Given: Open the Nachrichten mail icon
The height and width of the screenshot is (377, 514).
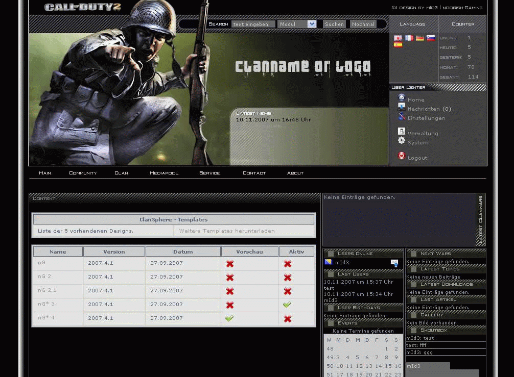Looking at the screenshot, I should 401,106.
